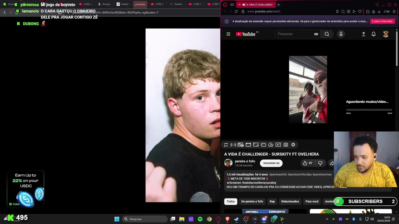Start a voice search with the microphone

[341, 34]
